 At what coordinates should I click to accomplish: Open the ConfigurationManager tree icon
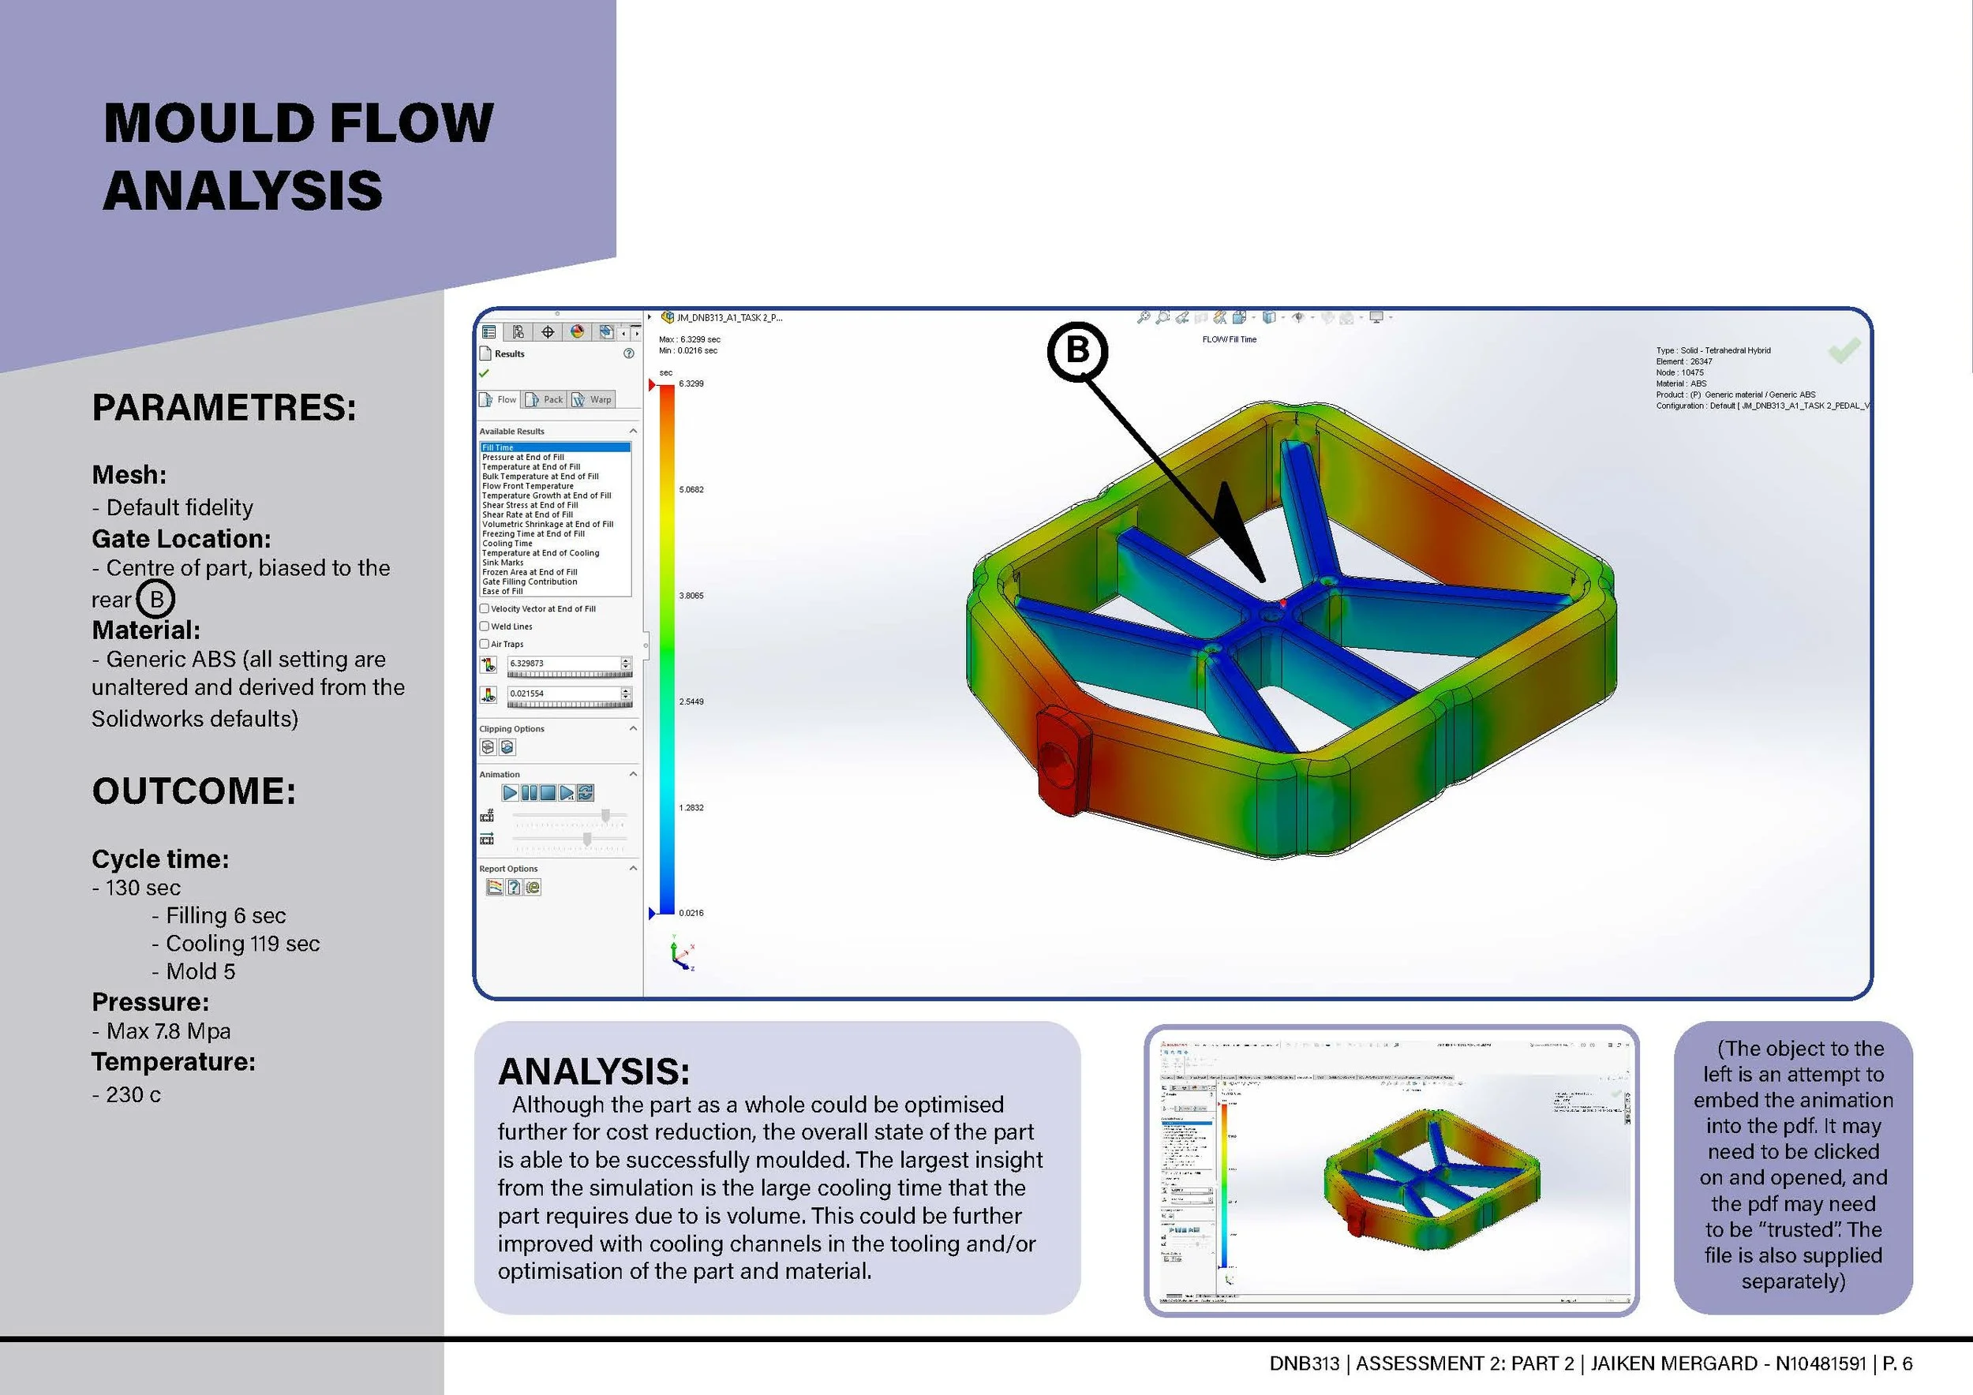tap(519, 331)
